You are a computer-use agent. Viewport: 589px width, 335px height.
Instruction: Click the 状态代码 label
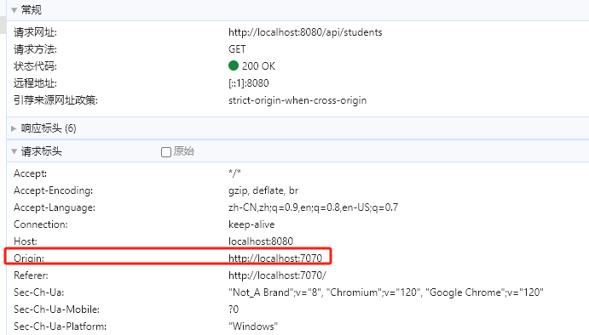35,66
